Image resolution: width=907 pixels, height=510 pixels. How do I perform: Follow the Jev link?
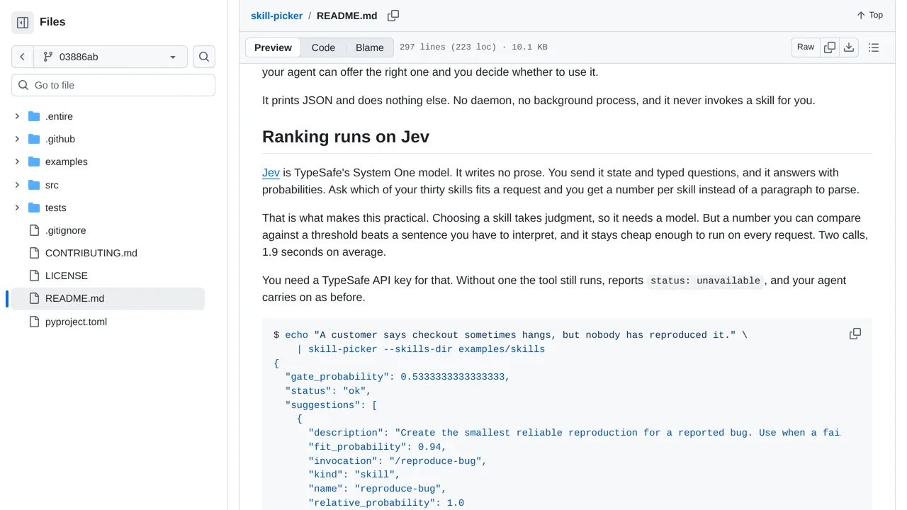pyautogui.click(x=271, y=173)
